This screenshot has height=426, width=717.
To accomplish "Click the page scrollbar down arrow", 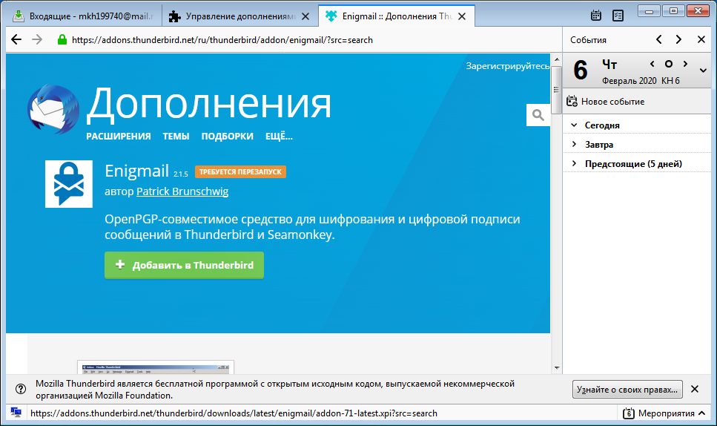I will point(557,367).
